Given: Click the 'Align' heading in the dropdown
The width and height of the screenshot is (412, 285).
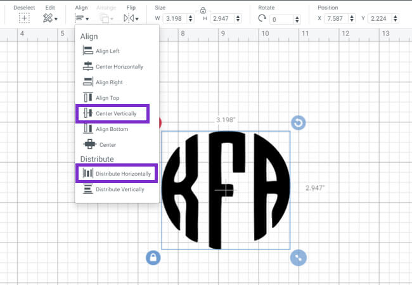Looking at the screenshot, I should click(89, 37).
